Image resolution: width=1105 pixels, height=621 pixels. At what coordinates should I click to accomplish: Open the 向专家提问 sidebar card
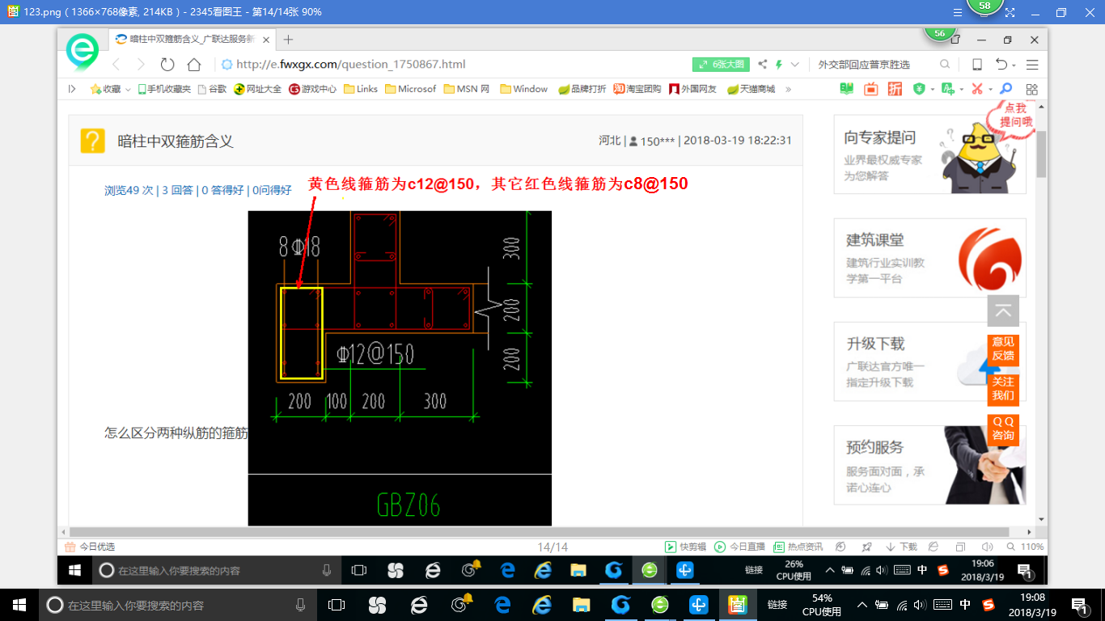pos(929,154)
